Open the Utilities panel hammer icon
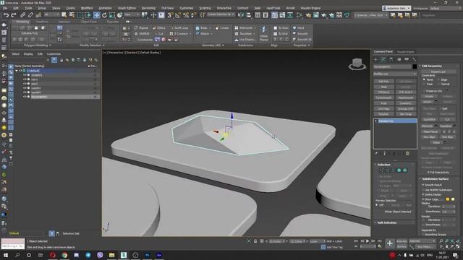The width and height of the screenshot is (463, 260). [415, 59]
